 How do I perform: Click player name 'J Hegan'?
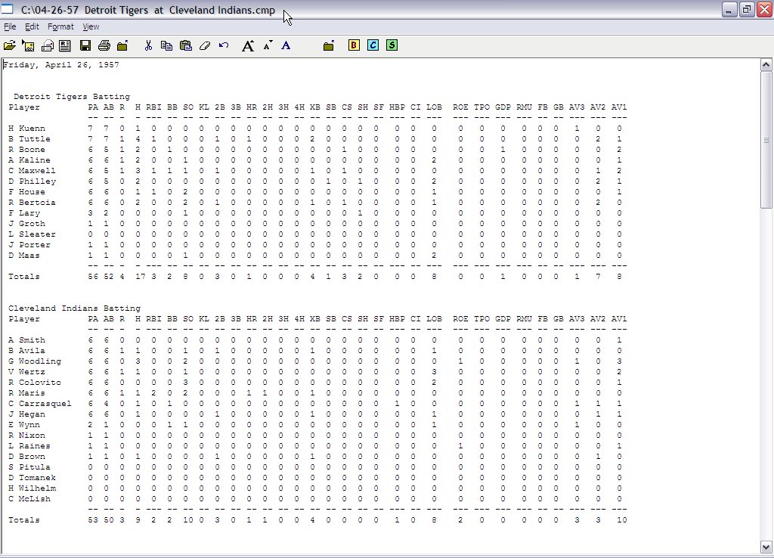click(26, 414)
